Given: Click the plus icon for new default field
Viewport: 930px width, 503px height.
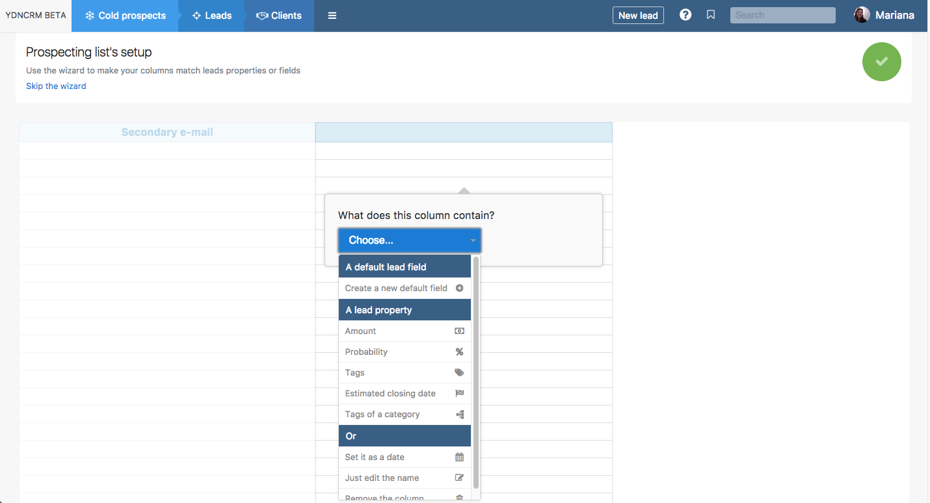Looking at the screenshot, I should pyautogui.click(x=459, y=288).
